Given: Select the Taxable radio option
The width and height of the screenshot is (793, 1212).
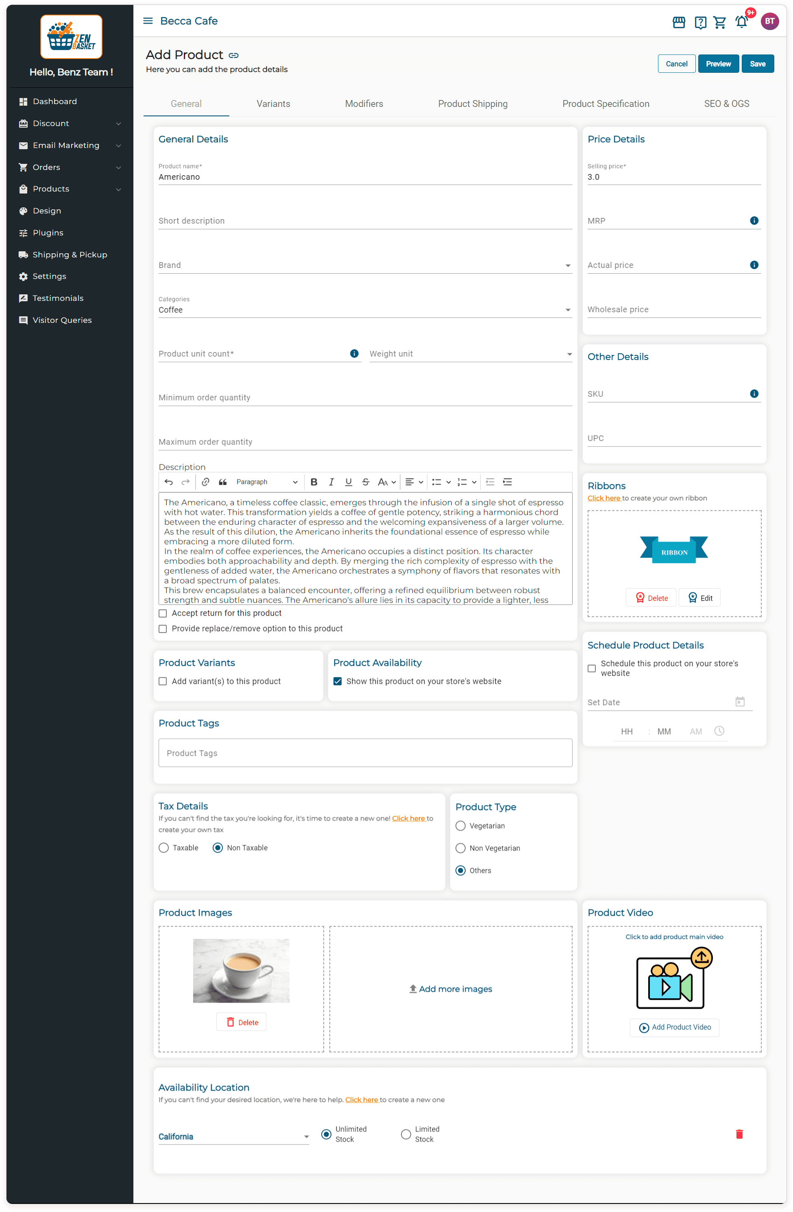Looking at the screenshot, I should [164, 847].
